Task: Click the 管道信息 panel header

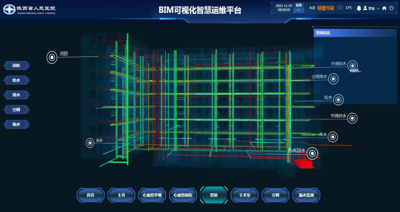Action: coord(355,33)
